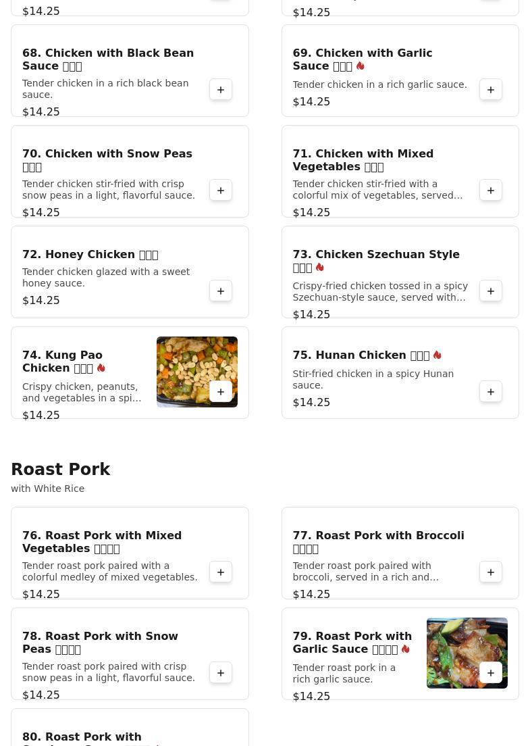The width and height of the screenshot is (530, 746).
Task: Open 77. Roast Pork with Broccoli title
Action: (x=378, y=542)
